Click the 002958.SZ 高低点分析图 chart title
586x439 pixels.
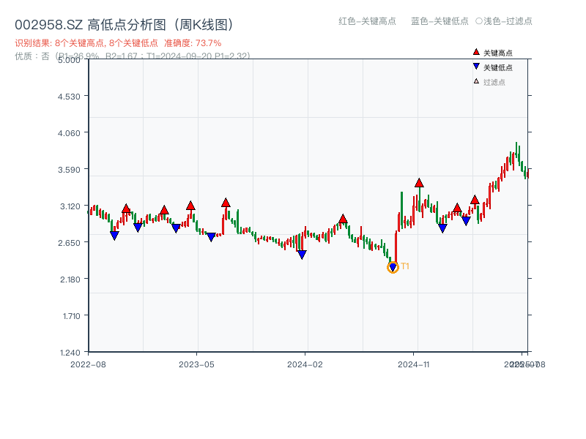coord(124,25)
